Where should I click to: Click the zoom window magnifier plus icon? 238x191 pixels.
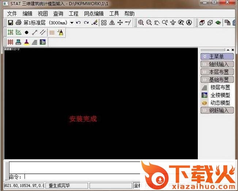(x=165, y=23)
